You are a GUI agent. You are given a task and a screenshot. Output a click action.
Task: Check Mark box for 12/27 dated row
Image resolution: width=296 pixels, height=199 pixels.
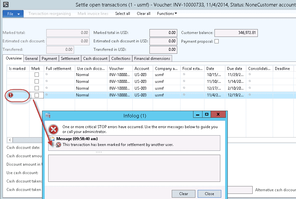coord(37,88)
